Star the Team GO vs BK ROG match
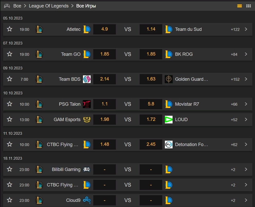Image resolution: width=255 pixels, height=207 pixels. click(10, 54)
